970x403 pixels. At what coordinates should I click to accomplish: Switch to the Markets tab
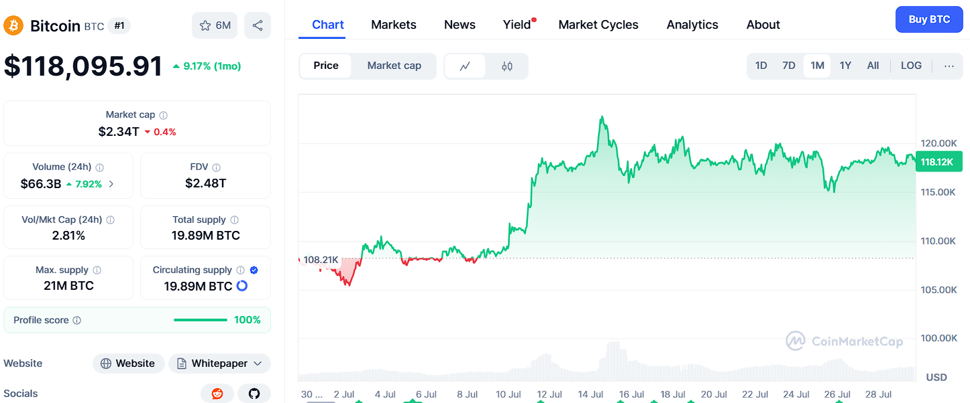(394, 24)
